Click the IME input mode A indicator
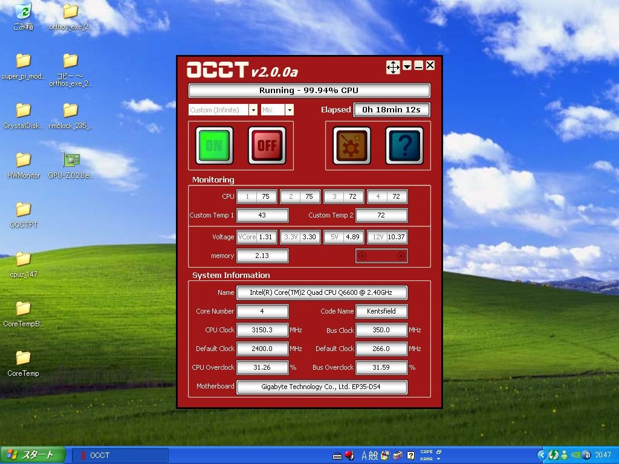619x464 pixels. (365, 456)
